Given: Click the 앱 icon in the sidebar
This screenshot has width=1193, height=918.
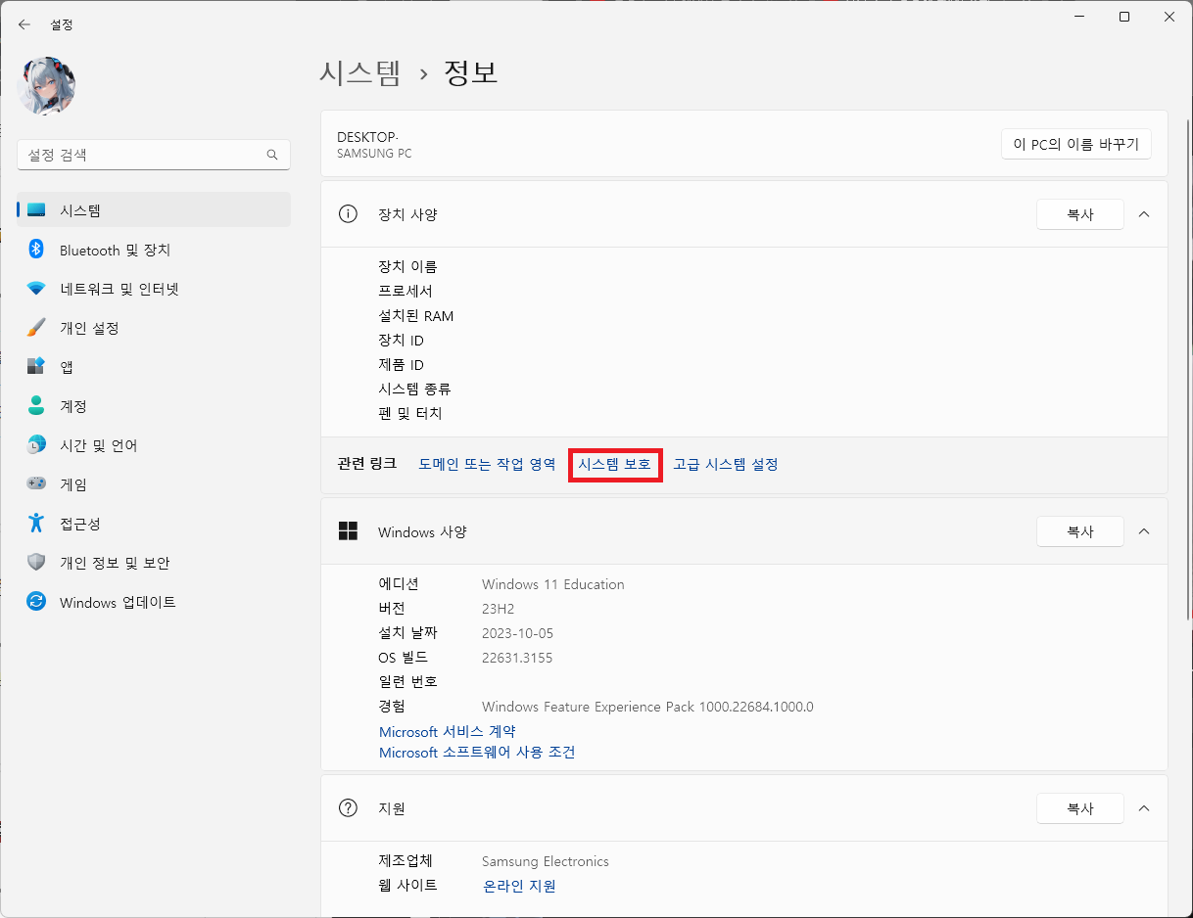Looking at the screenshot, I should [36, 367].
